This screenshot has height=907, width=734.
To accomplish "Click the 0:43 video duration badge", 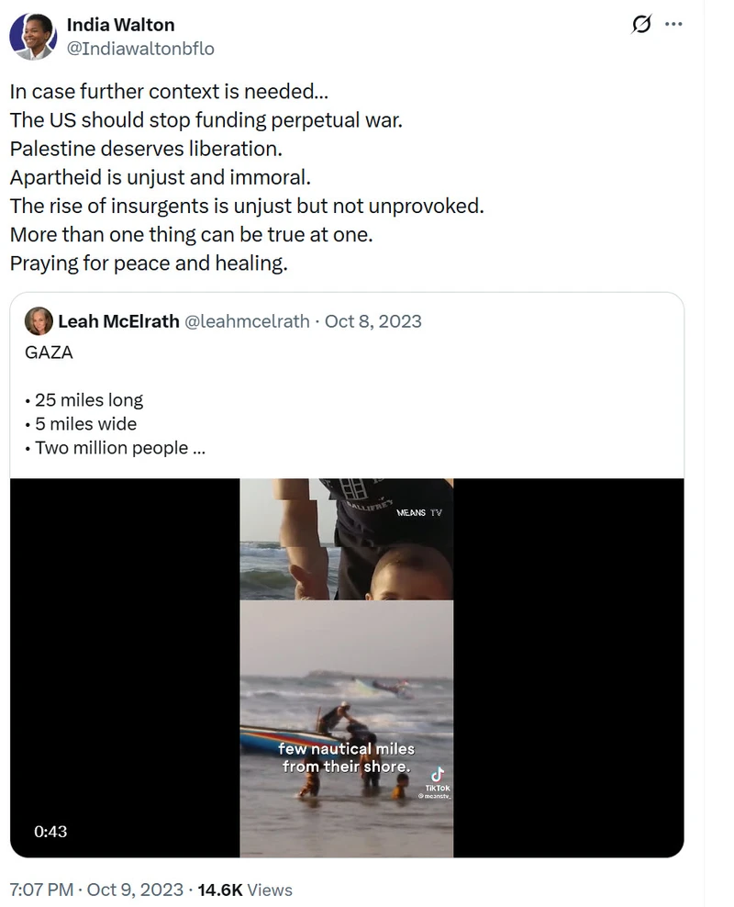I will (x=50, y=831).
